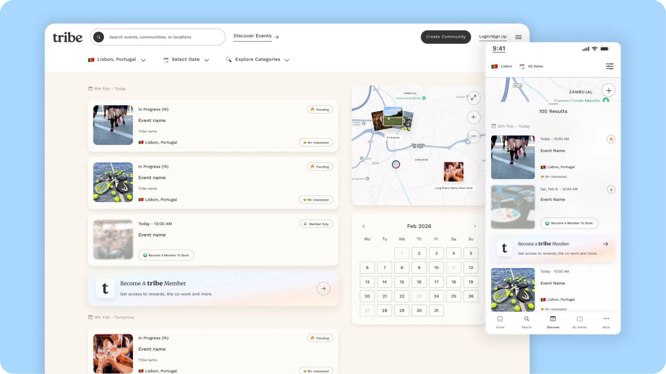Open the padel rackets event thumbnail on desktop
Image resolution: width=666 pixels, height=374 pixels.
pyautogui.click(x=113, y=182)
